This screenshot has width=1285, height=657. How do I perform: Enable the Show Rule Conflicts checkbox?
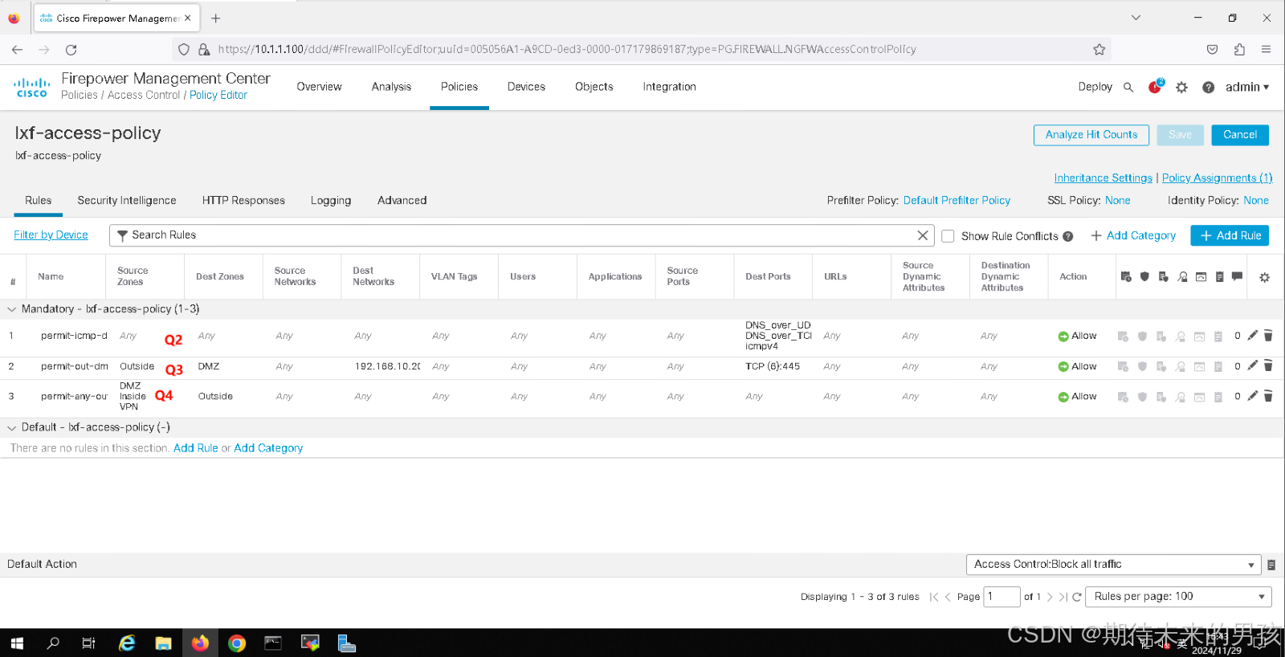click(x=948, y=236)
